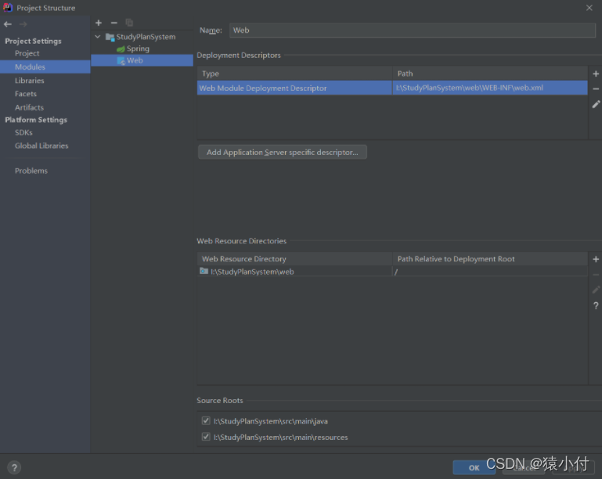Open the Modules settings page
The image size is (602, 479).
tap(45, 67)
